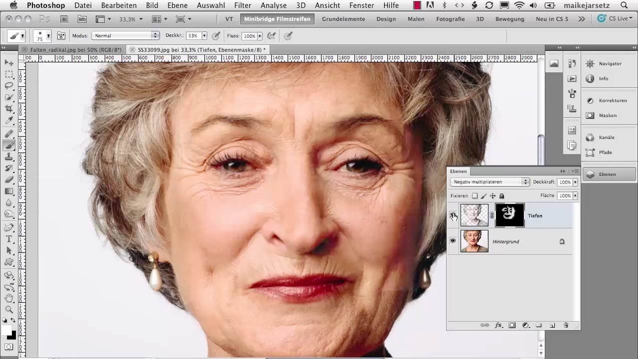Select the Custom Shape tool
The height and width of the screenshot is (359, 638).
(x=9, y=262)
